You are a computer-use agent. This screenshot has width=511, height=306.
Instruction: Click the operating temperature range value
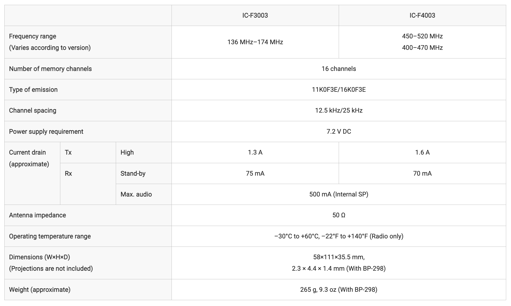click(x=339, y=236)
